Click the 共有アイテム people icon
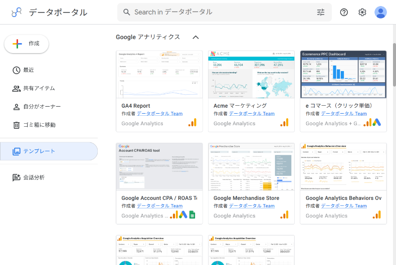 [17, 88]
